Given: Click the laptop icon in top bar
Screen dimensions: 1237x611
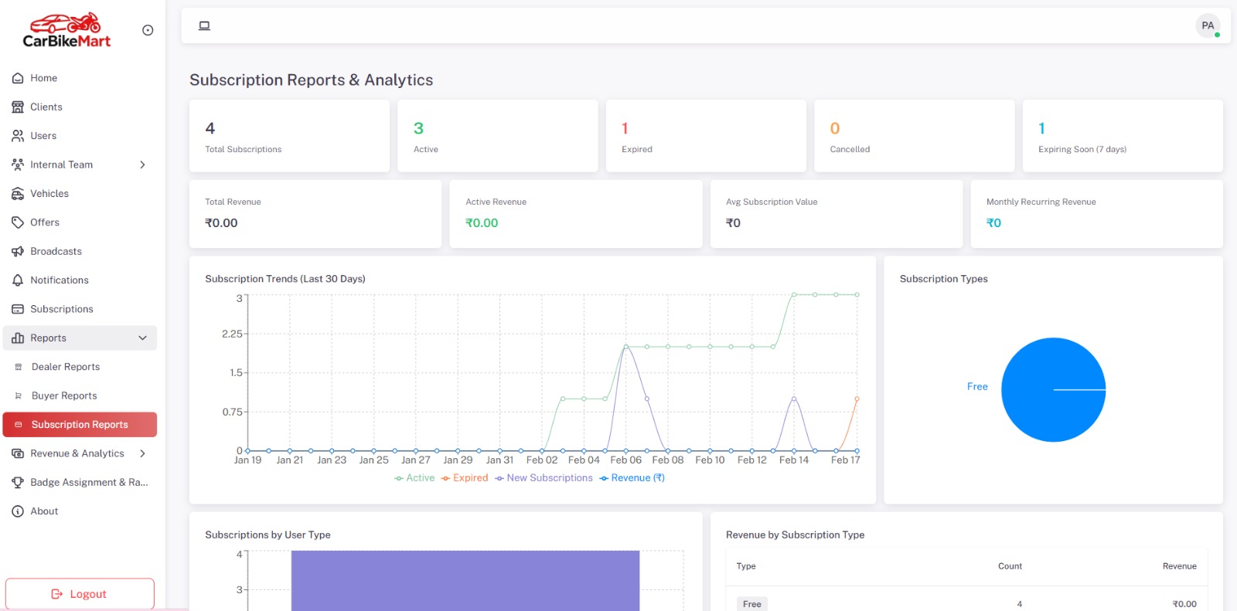Looking at the screenshot, I should tap(204, 25).
